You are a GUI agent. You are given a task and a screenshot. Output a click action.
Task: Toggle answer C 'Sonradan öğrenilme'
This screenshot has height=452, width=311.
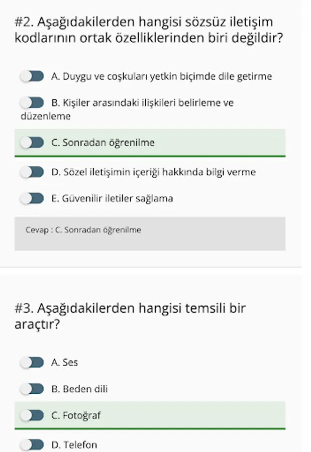32,143
